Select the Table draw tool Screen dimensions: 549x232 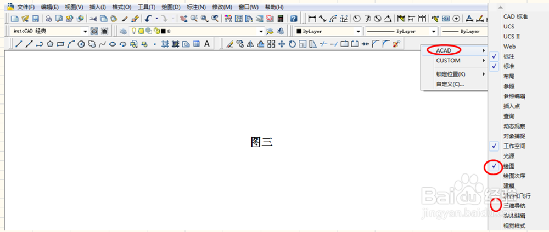(x=197, y=44)
